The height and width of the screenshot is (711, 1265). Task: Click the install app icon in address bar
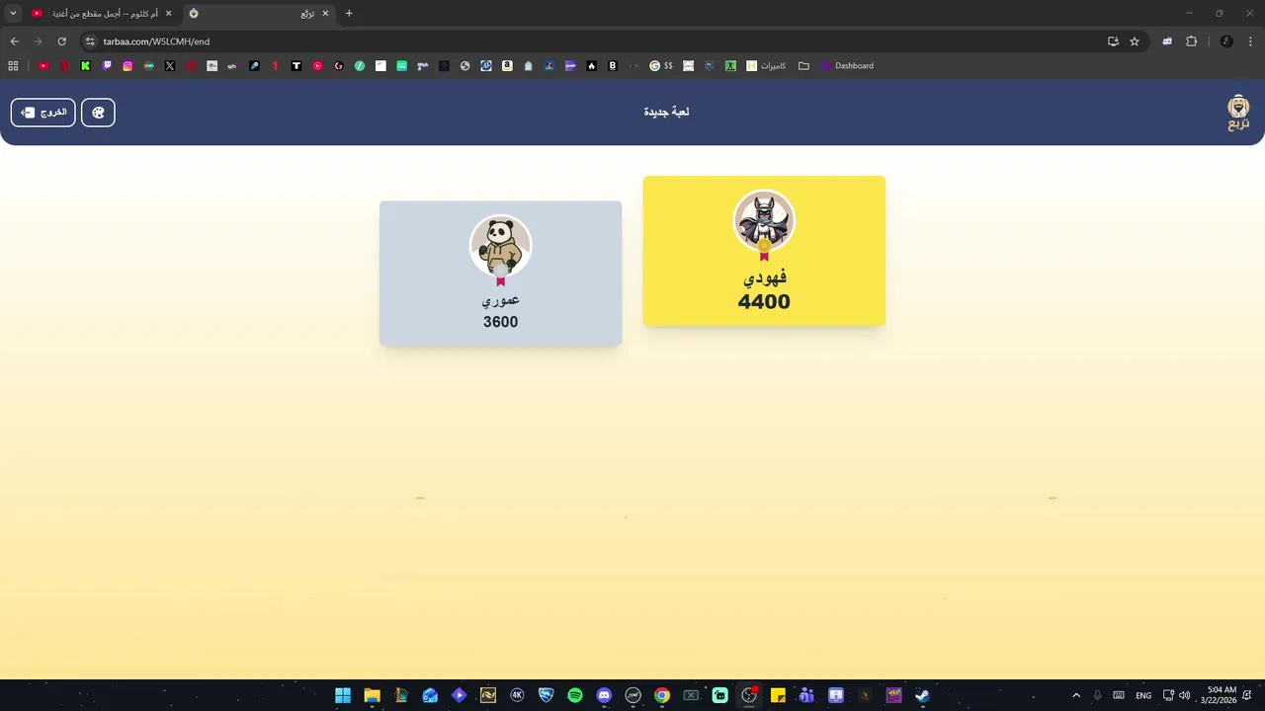click(x=1113, y=41)
